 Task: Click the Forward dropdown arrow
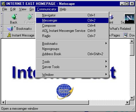pyautogui.click(x=32, y=15)
